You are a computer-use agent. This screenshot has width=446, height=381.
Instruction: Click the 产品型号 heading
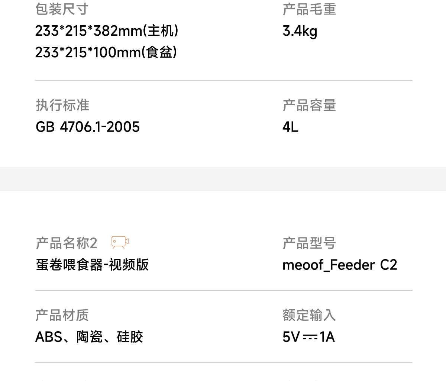[309, 243]
